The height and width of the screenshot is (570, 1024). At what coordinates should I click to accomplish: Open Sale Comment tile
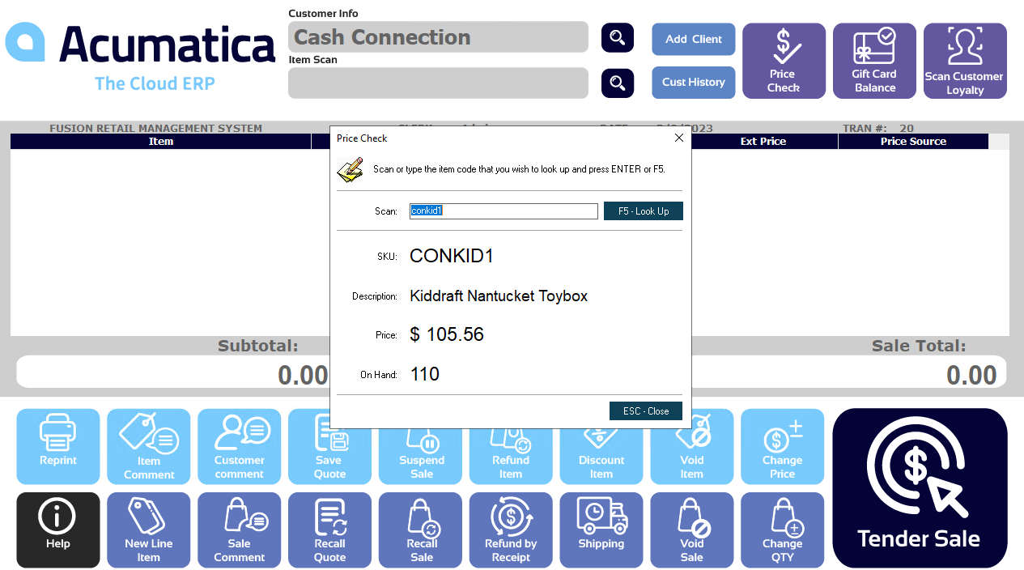(x=240, y=530)
